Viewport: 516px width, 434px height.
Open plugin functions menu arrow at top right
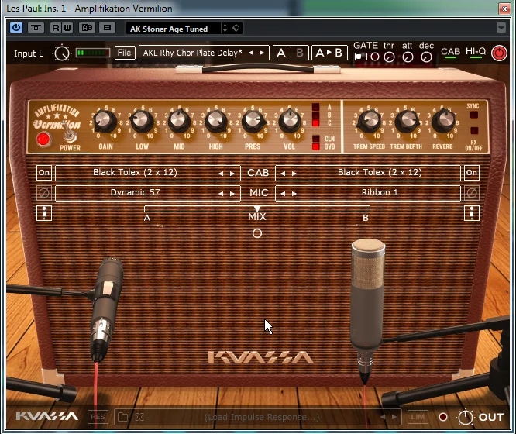click(x=501, y=28)
